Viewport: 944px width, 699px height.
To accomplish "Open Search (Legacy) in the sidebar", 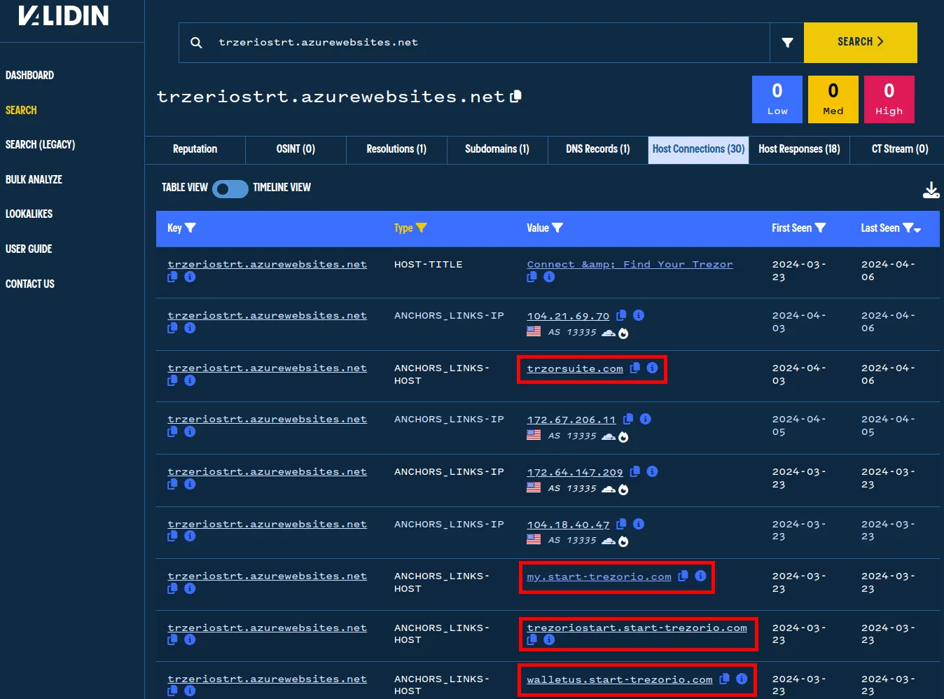I will 40,144.
